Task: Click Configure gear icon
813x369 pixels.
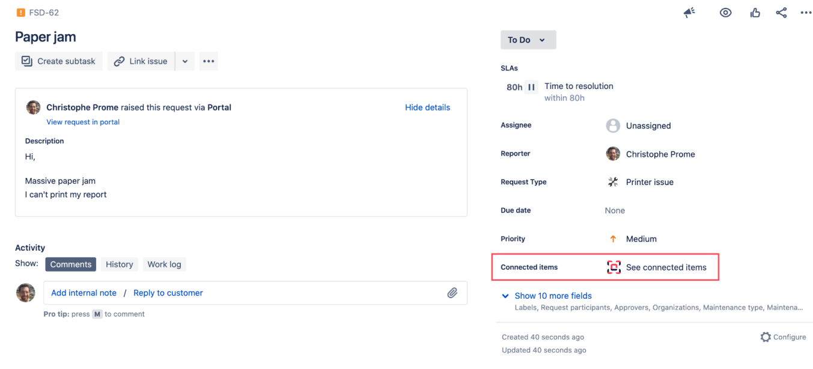Action: pos(766,337)
